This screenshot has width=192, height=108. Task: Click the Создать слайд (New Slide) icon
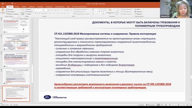(x=23, y=10)
